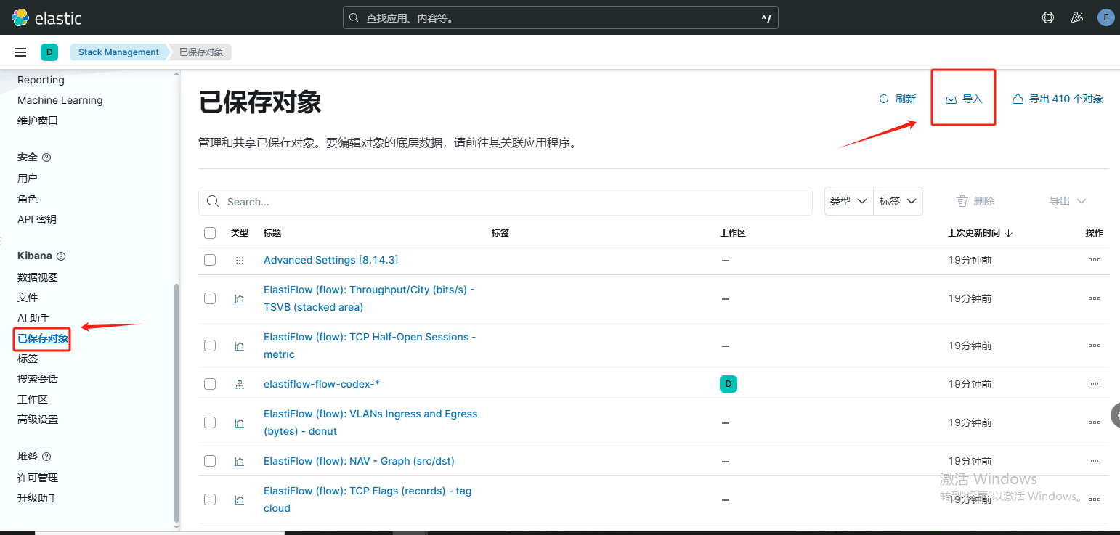This screenshot has width=1120, height=535.
Task: Click the Elastic logo
Action: coord(47,17)
